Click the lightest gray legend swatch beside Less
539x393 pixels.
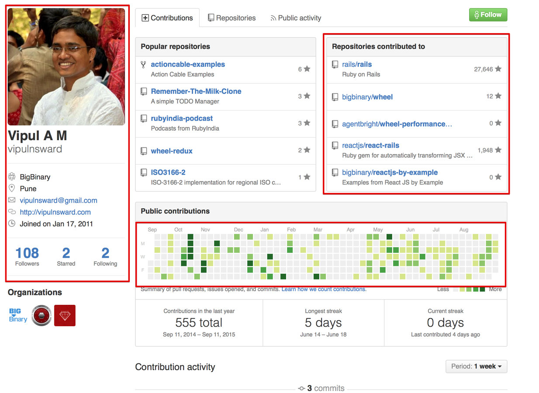coord(456,289)
